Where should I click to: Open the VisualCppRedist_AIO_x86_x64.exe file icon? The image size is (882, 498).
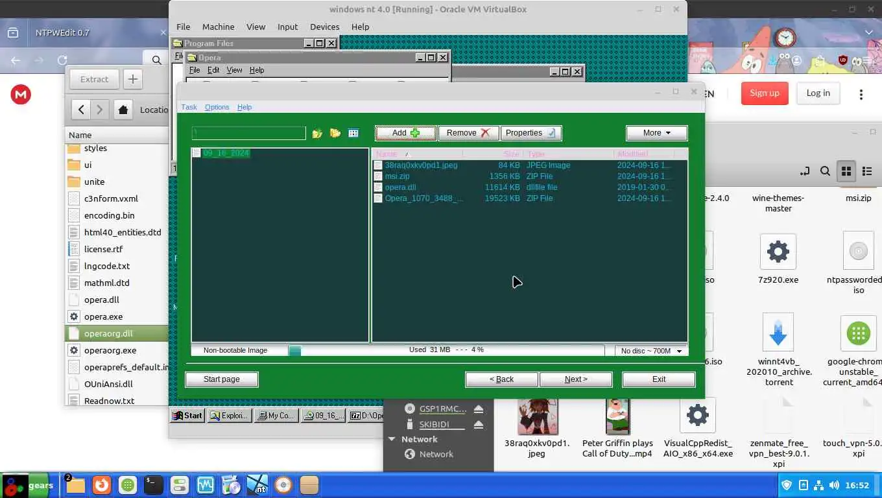coord(697,415)
